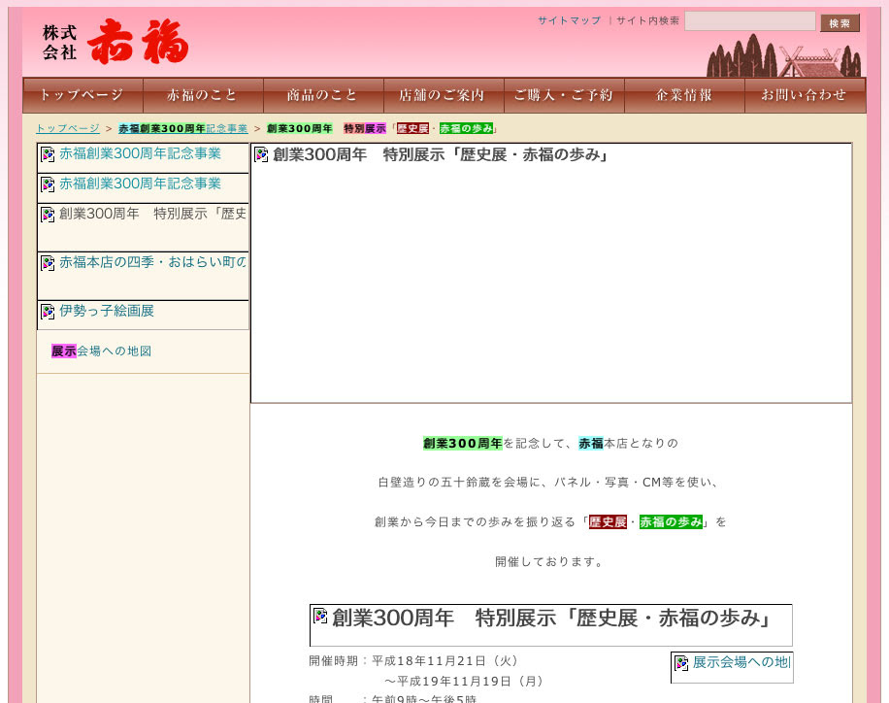Open sidebar 展示会場への地図 link
Viewport: 889px width, 703px height.
(102, 351)
